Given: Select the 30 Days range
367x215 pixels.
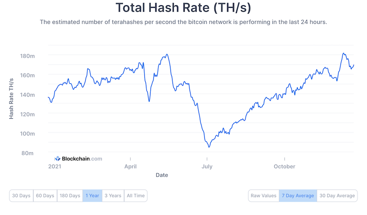Looking at the screenshot, I should pyautogui.click(x=21, y=195).
